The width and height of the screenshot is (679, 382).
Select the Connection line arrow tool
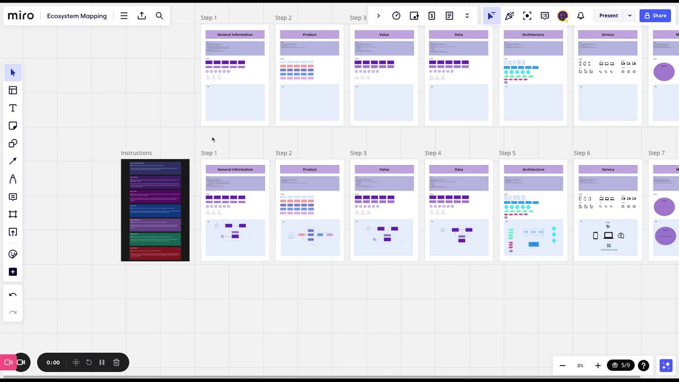13,161
